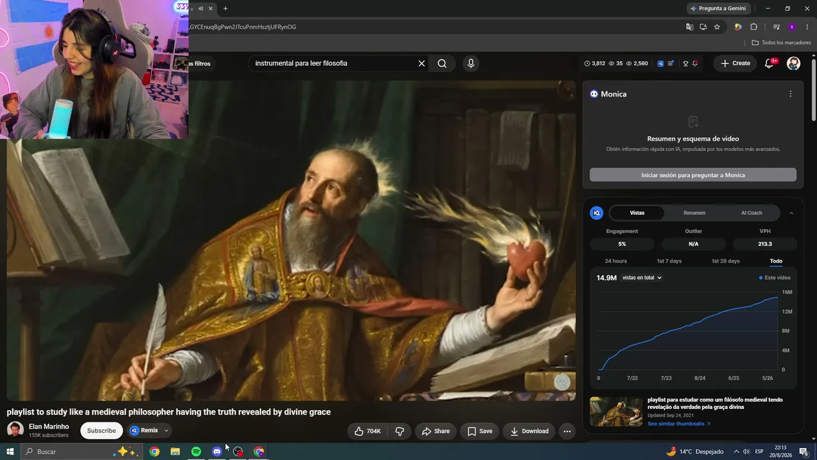Select the 24 hours range

(616, 261)
